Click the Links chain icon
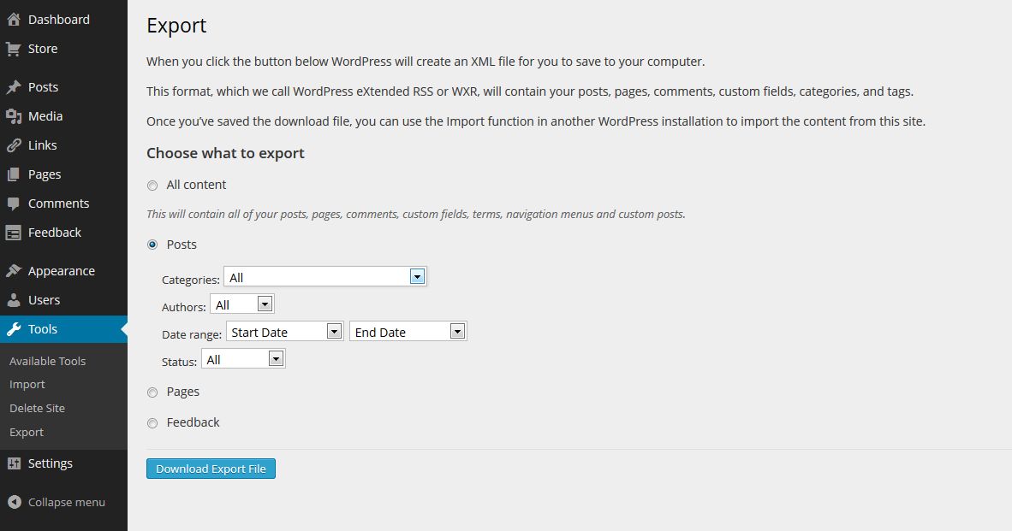 click(x=14, y=145)
